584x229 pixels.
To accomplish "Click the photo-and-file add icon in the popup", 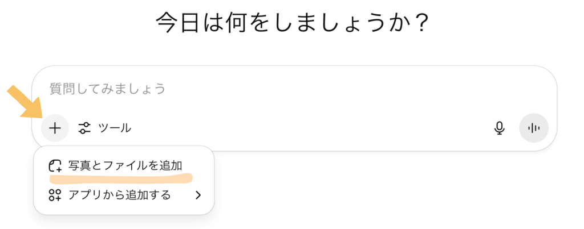I will 55,166.
